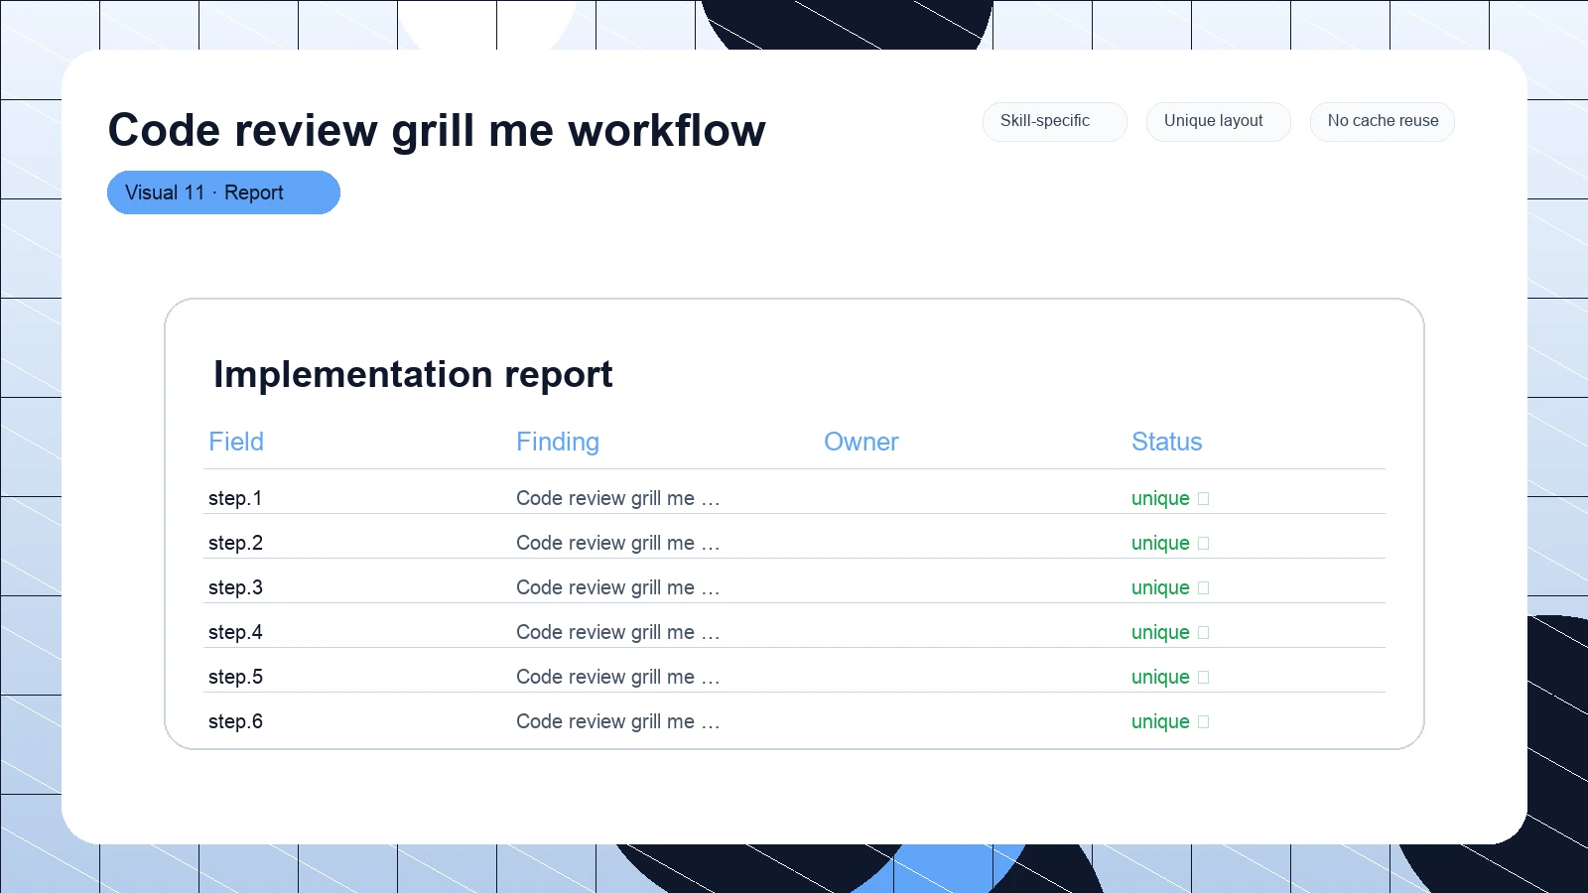Click the finding text in step.5 row
1588x893 pixels.
tap(617, 677)
